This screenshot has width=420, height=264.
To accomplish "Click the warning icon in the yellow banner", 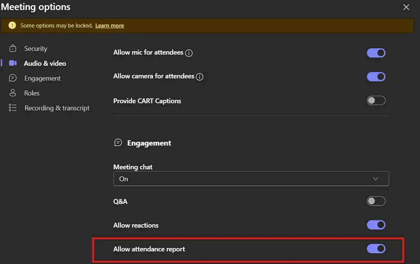I will click(12, 26).
